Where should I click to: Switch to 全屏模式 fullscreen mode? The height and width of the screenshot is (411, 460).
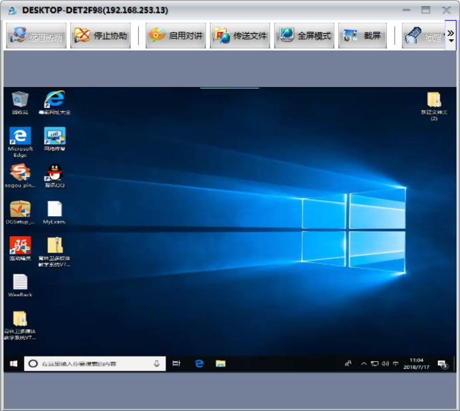[x=304, y=35]
